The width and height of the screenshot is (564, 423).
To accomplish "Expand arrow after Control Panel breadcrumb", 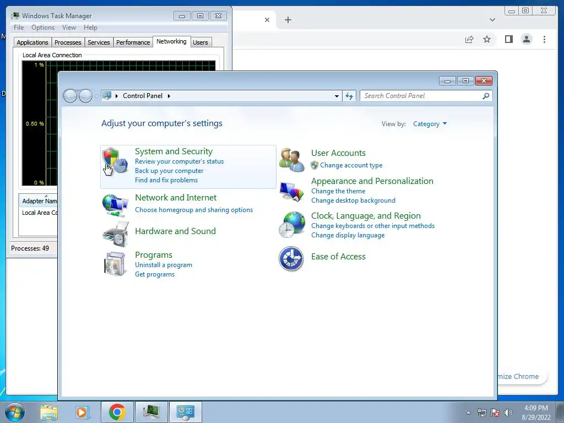I will 169,96.
